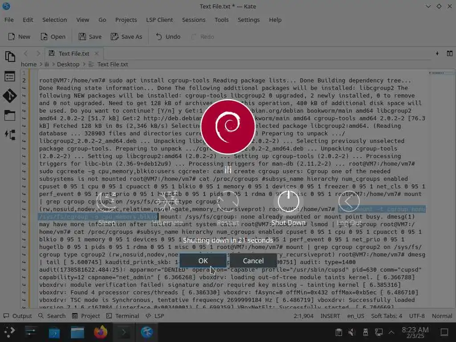The width and height of the screenshot is (456, 342).
Task: Select the Shut Down power icon
Action: pos(288,201)
